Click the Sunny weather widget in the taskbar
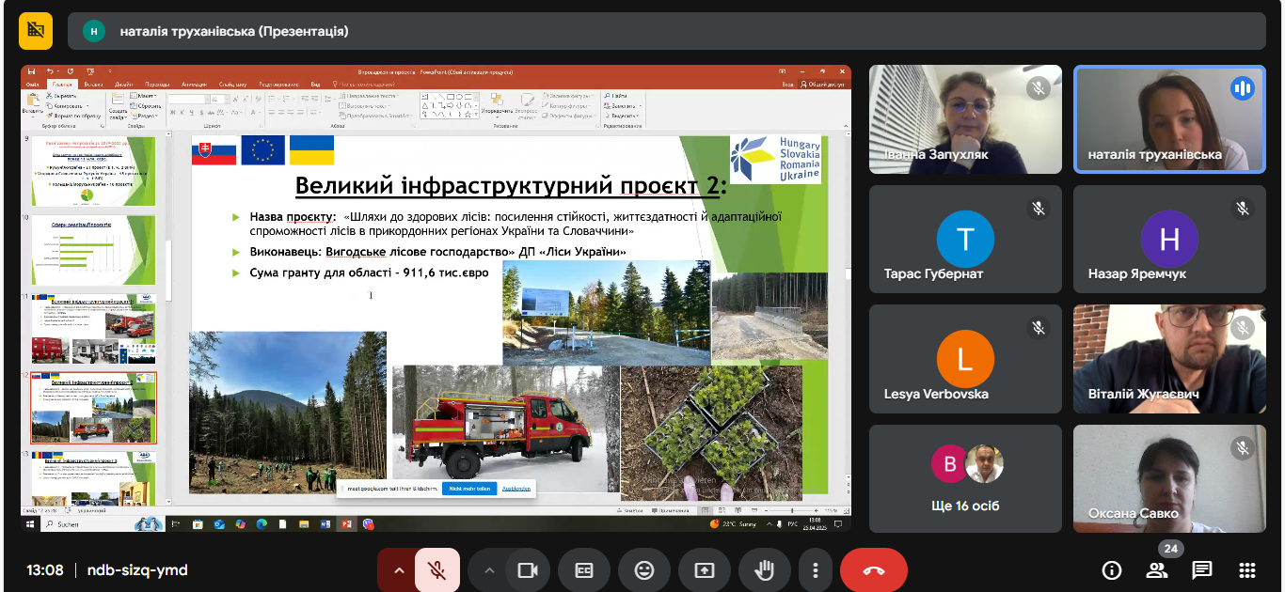Screen dimensions: 1285x592 point(734,523)
